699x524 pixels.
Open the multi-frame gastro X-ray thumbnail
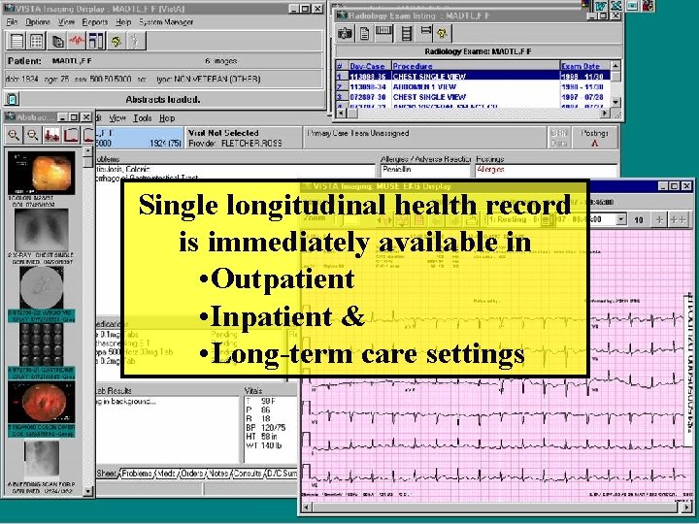(42, 344)
